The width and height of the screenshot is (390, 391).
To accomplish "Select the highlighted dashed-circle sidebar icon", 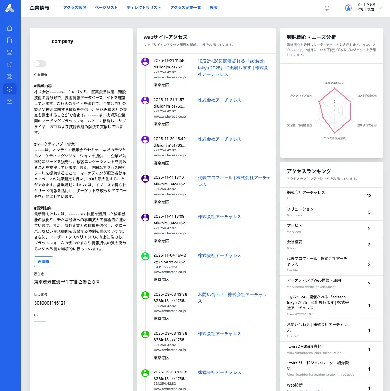I will (10, 89).
